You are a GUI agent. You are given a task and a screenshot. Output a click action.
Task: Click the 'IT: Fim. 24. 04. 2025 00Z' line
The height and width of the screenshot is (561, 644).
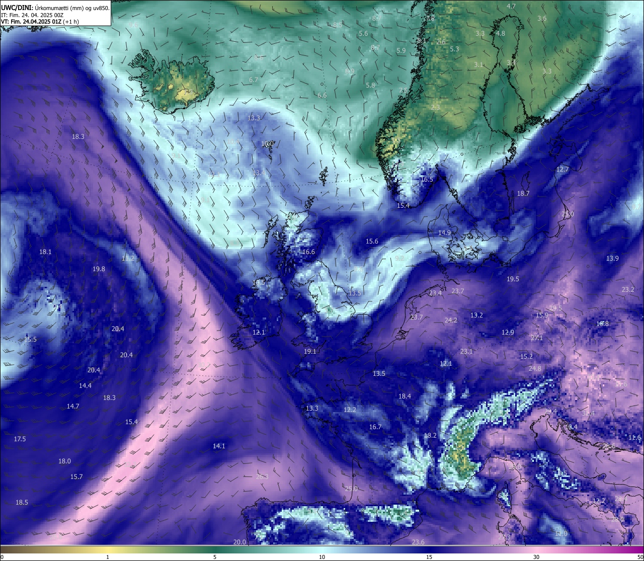(x=32, y=15)
